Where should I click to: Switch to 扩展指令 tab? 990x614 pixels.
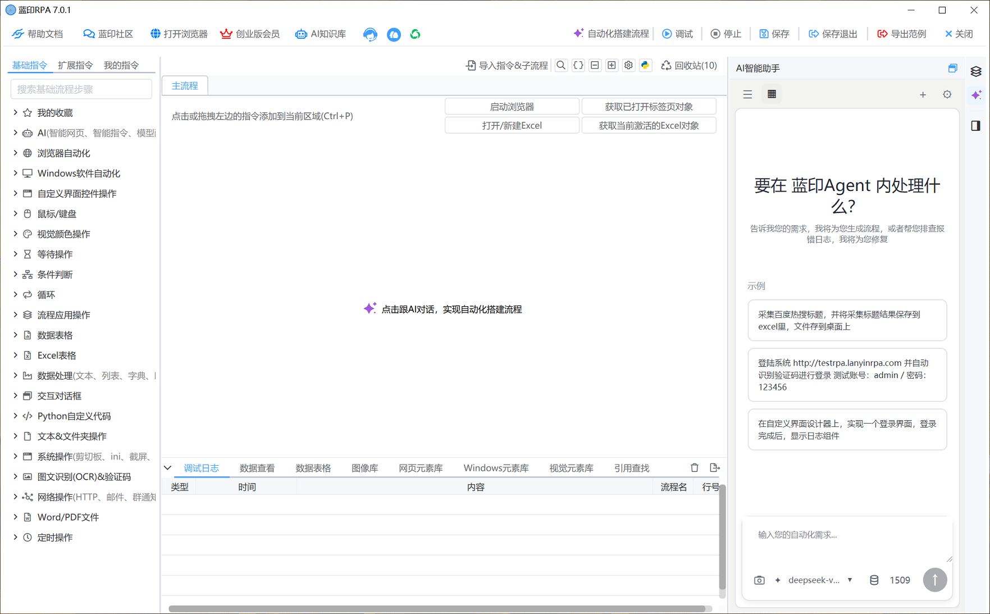(x=75, y=65)
